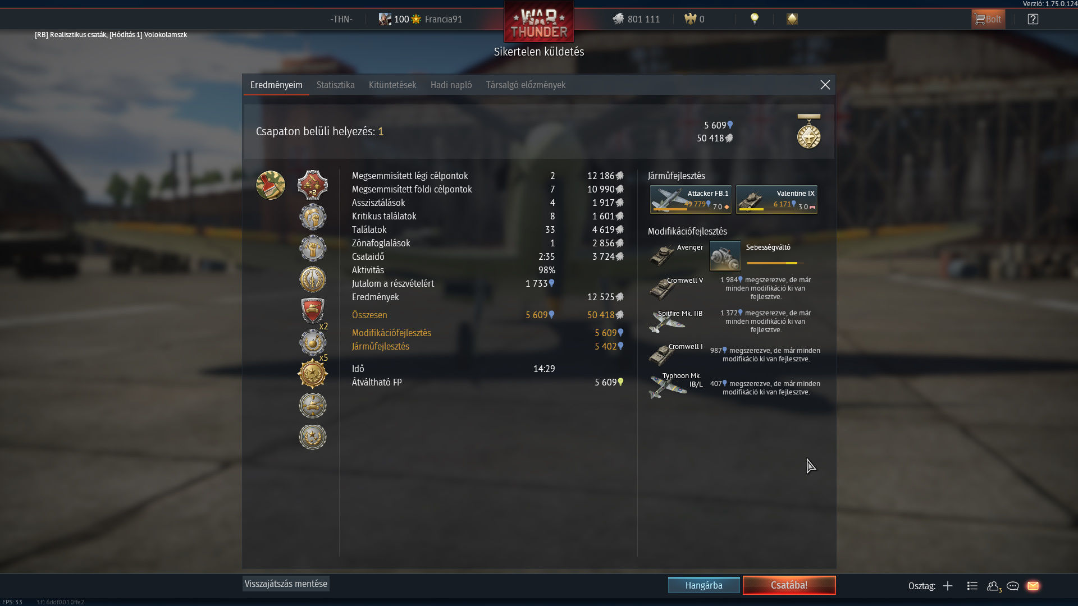Open the mail envelope icon

[x=1033, y=586]
